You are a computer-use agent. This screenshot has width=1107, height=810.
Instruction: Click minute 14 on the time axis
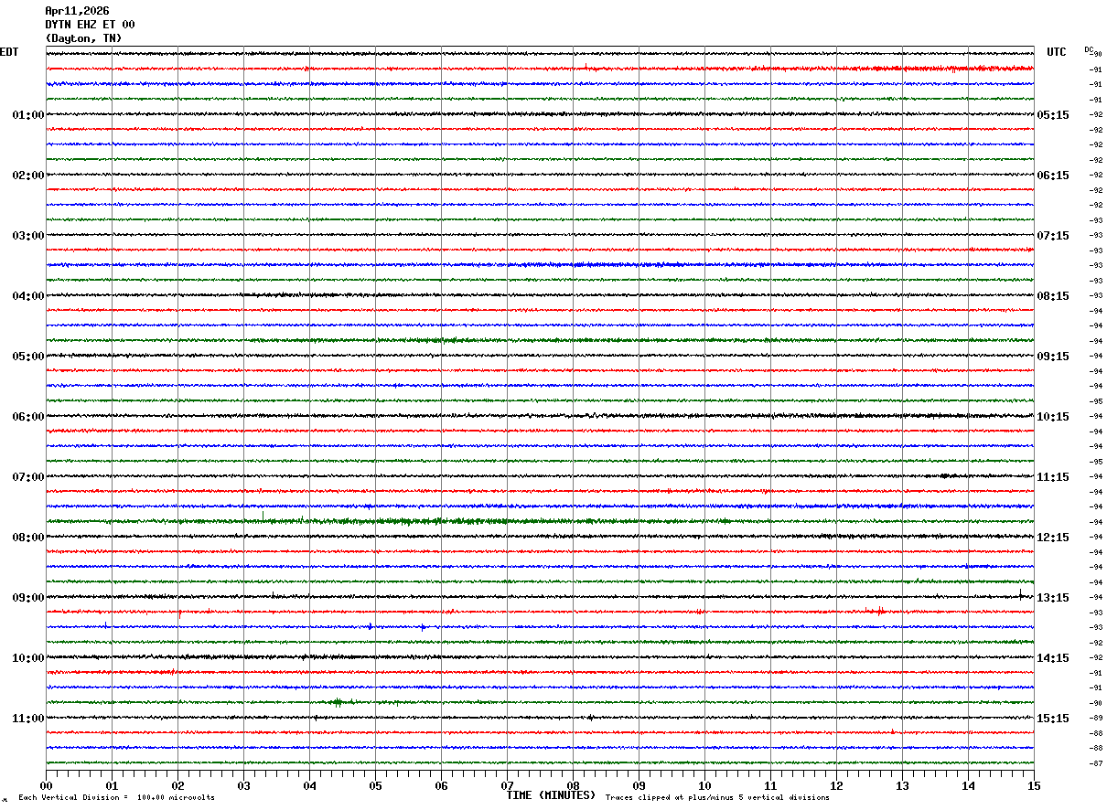click(x=968, y=785)
